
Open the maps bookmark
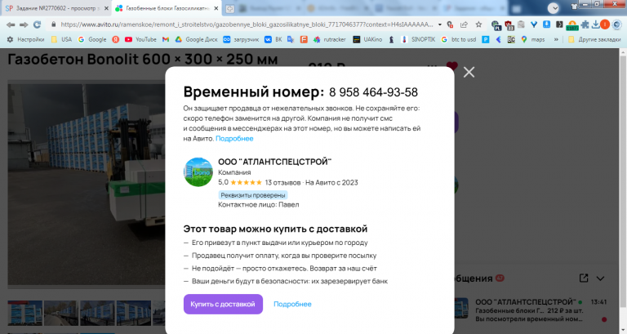tap(532, 39)
